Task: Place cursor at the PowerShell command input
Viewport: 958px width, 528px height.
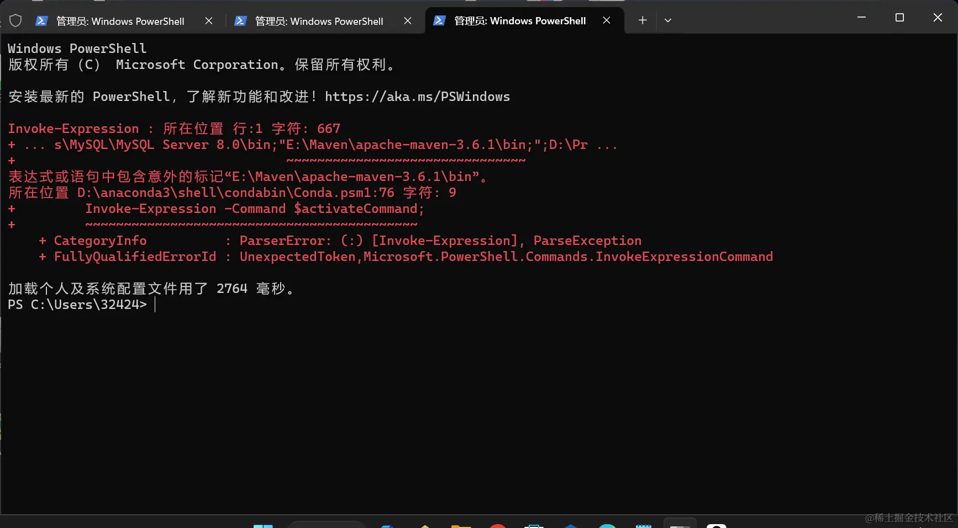Action: [x=155, y=305]
